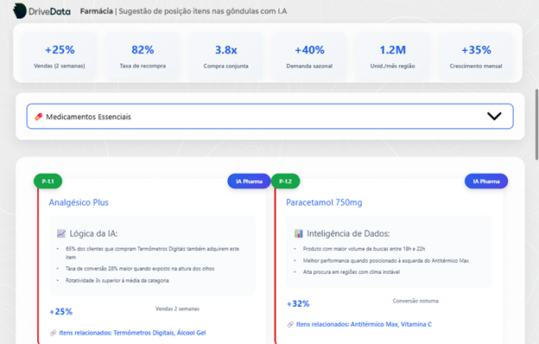Click the Lógica da IA heading
539x344 pixels.
tap(93, 233)
